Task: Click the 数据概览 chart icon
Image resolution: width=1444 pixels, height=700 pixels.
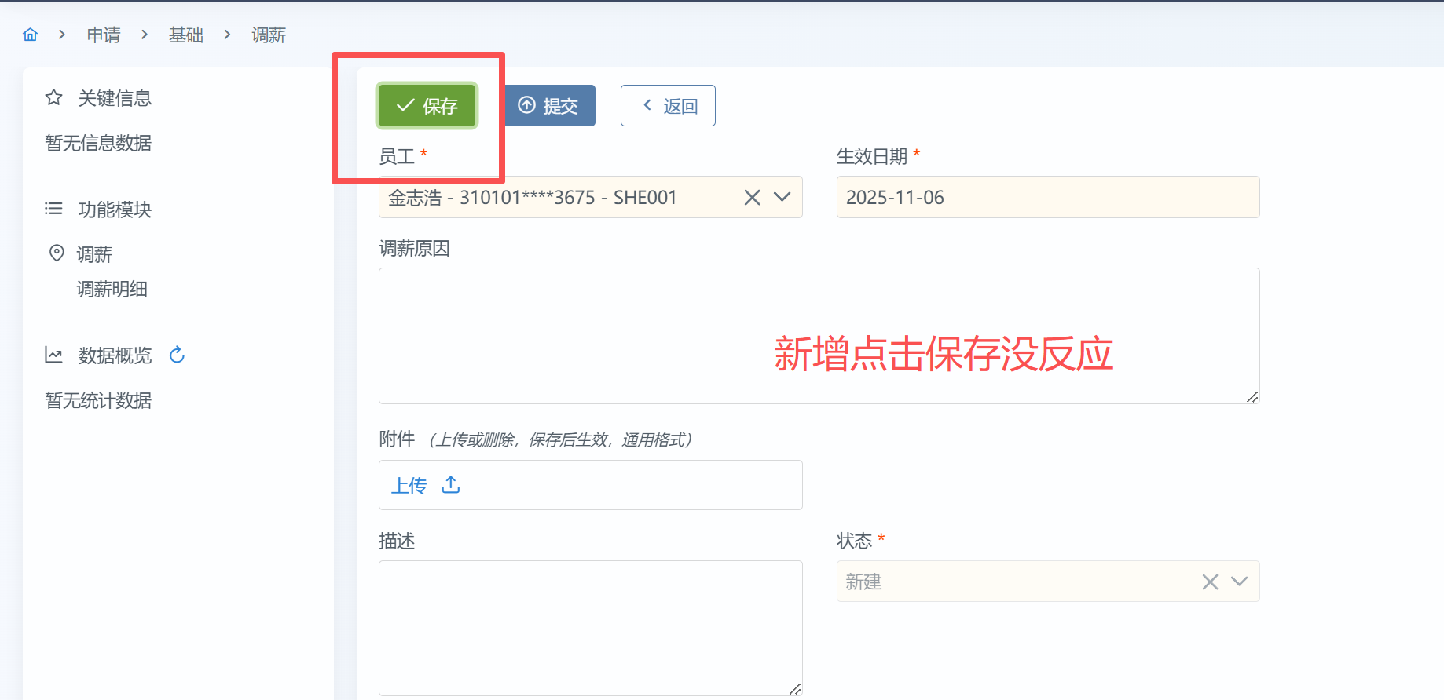Action: click(53, 355)
